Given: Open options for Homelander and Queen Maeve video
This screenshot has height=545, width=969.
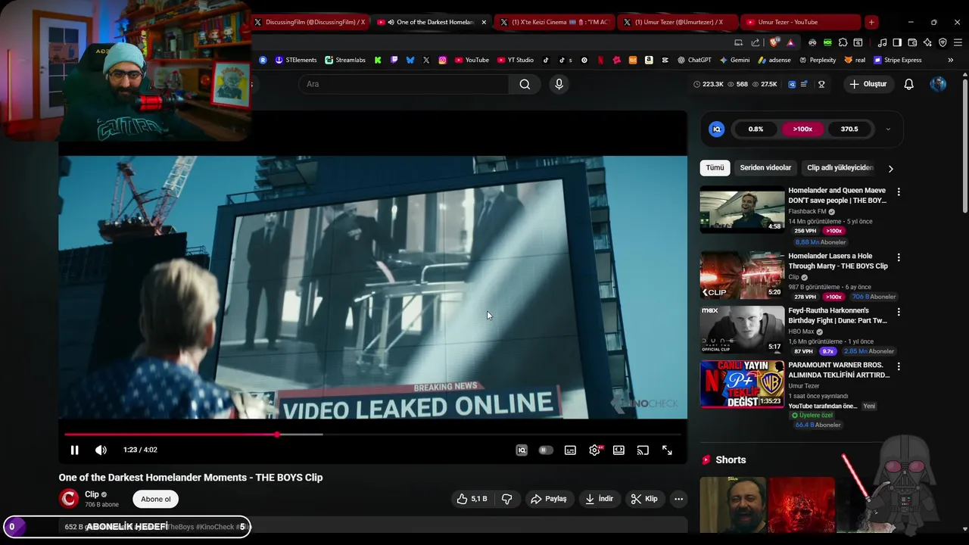Looking at the screenshot, I should [x=899, y=192].
